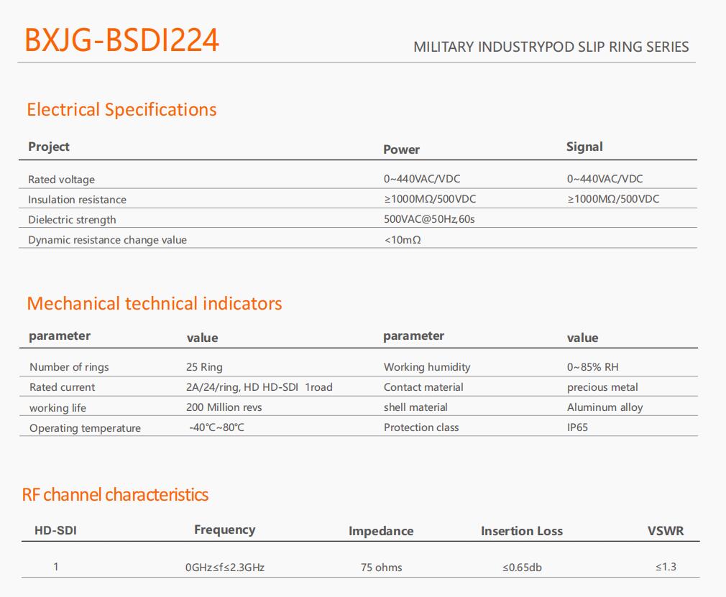Select the working life label

[58, 408]
